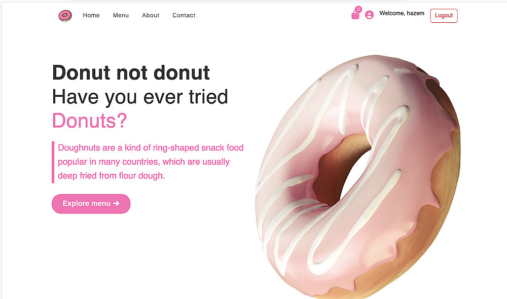Click the pink donut logo icon

(65, 16)
